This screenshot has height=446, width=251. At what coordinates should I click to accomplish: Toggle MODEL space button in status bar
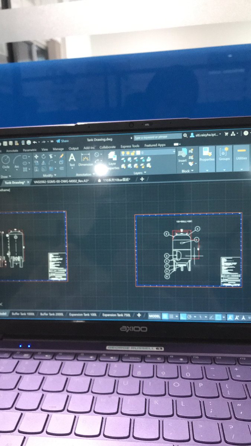point(155,316)
